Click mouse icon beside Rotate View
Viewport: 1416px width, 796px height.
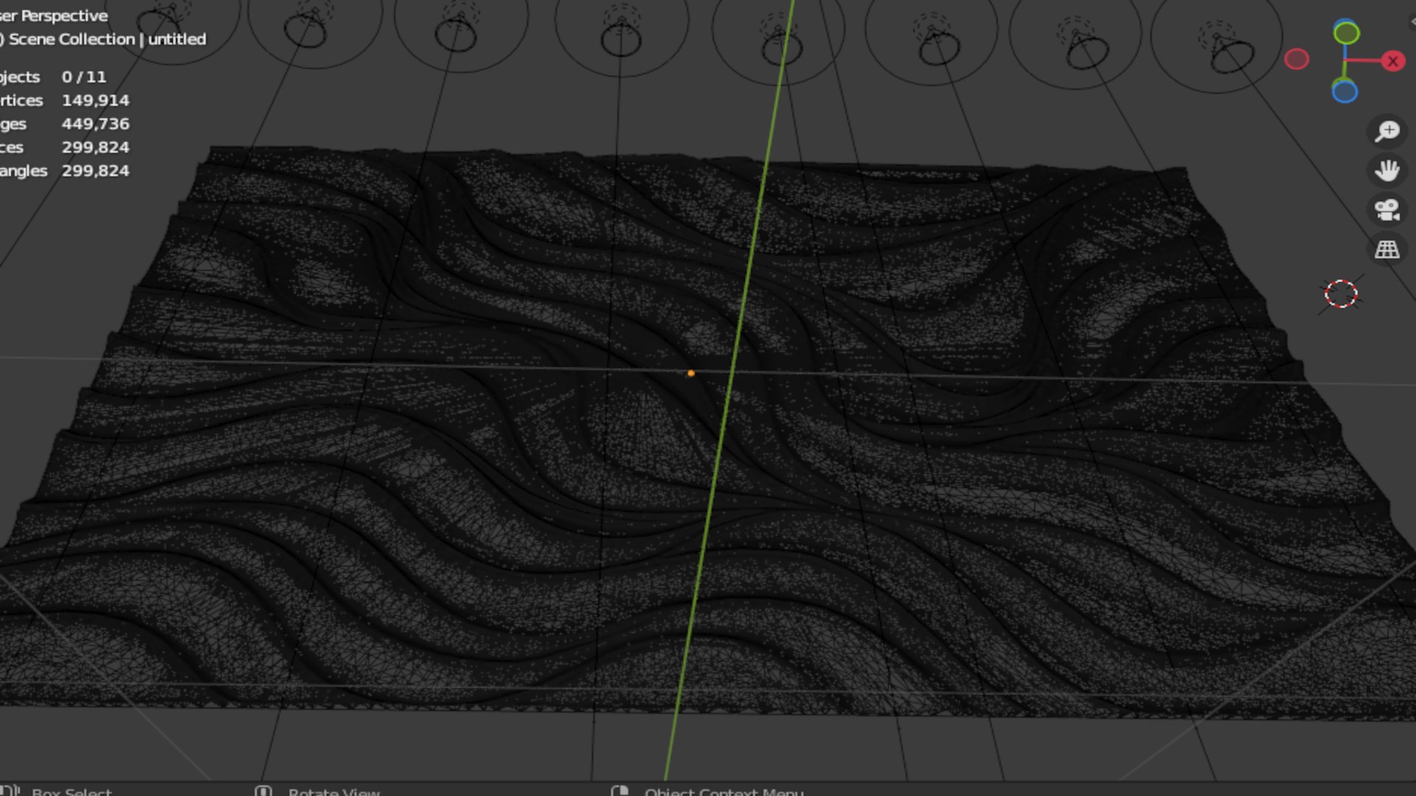tap(263, 791)
